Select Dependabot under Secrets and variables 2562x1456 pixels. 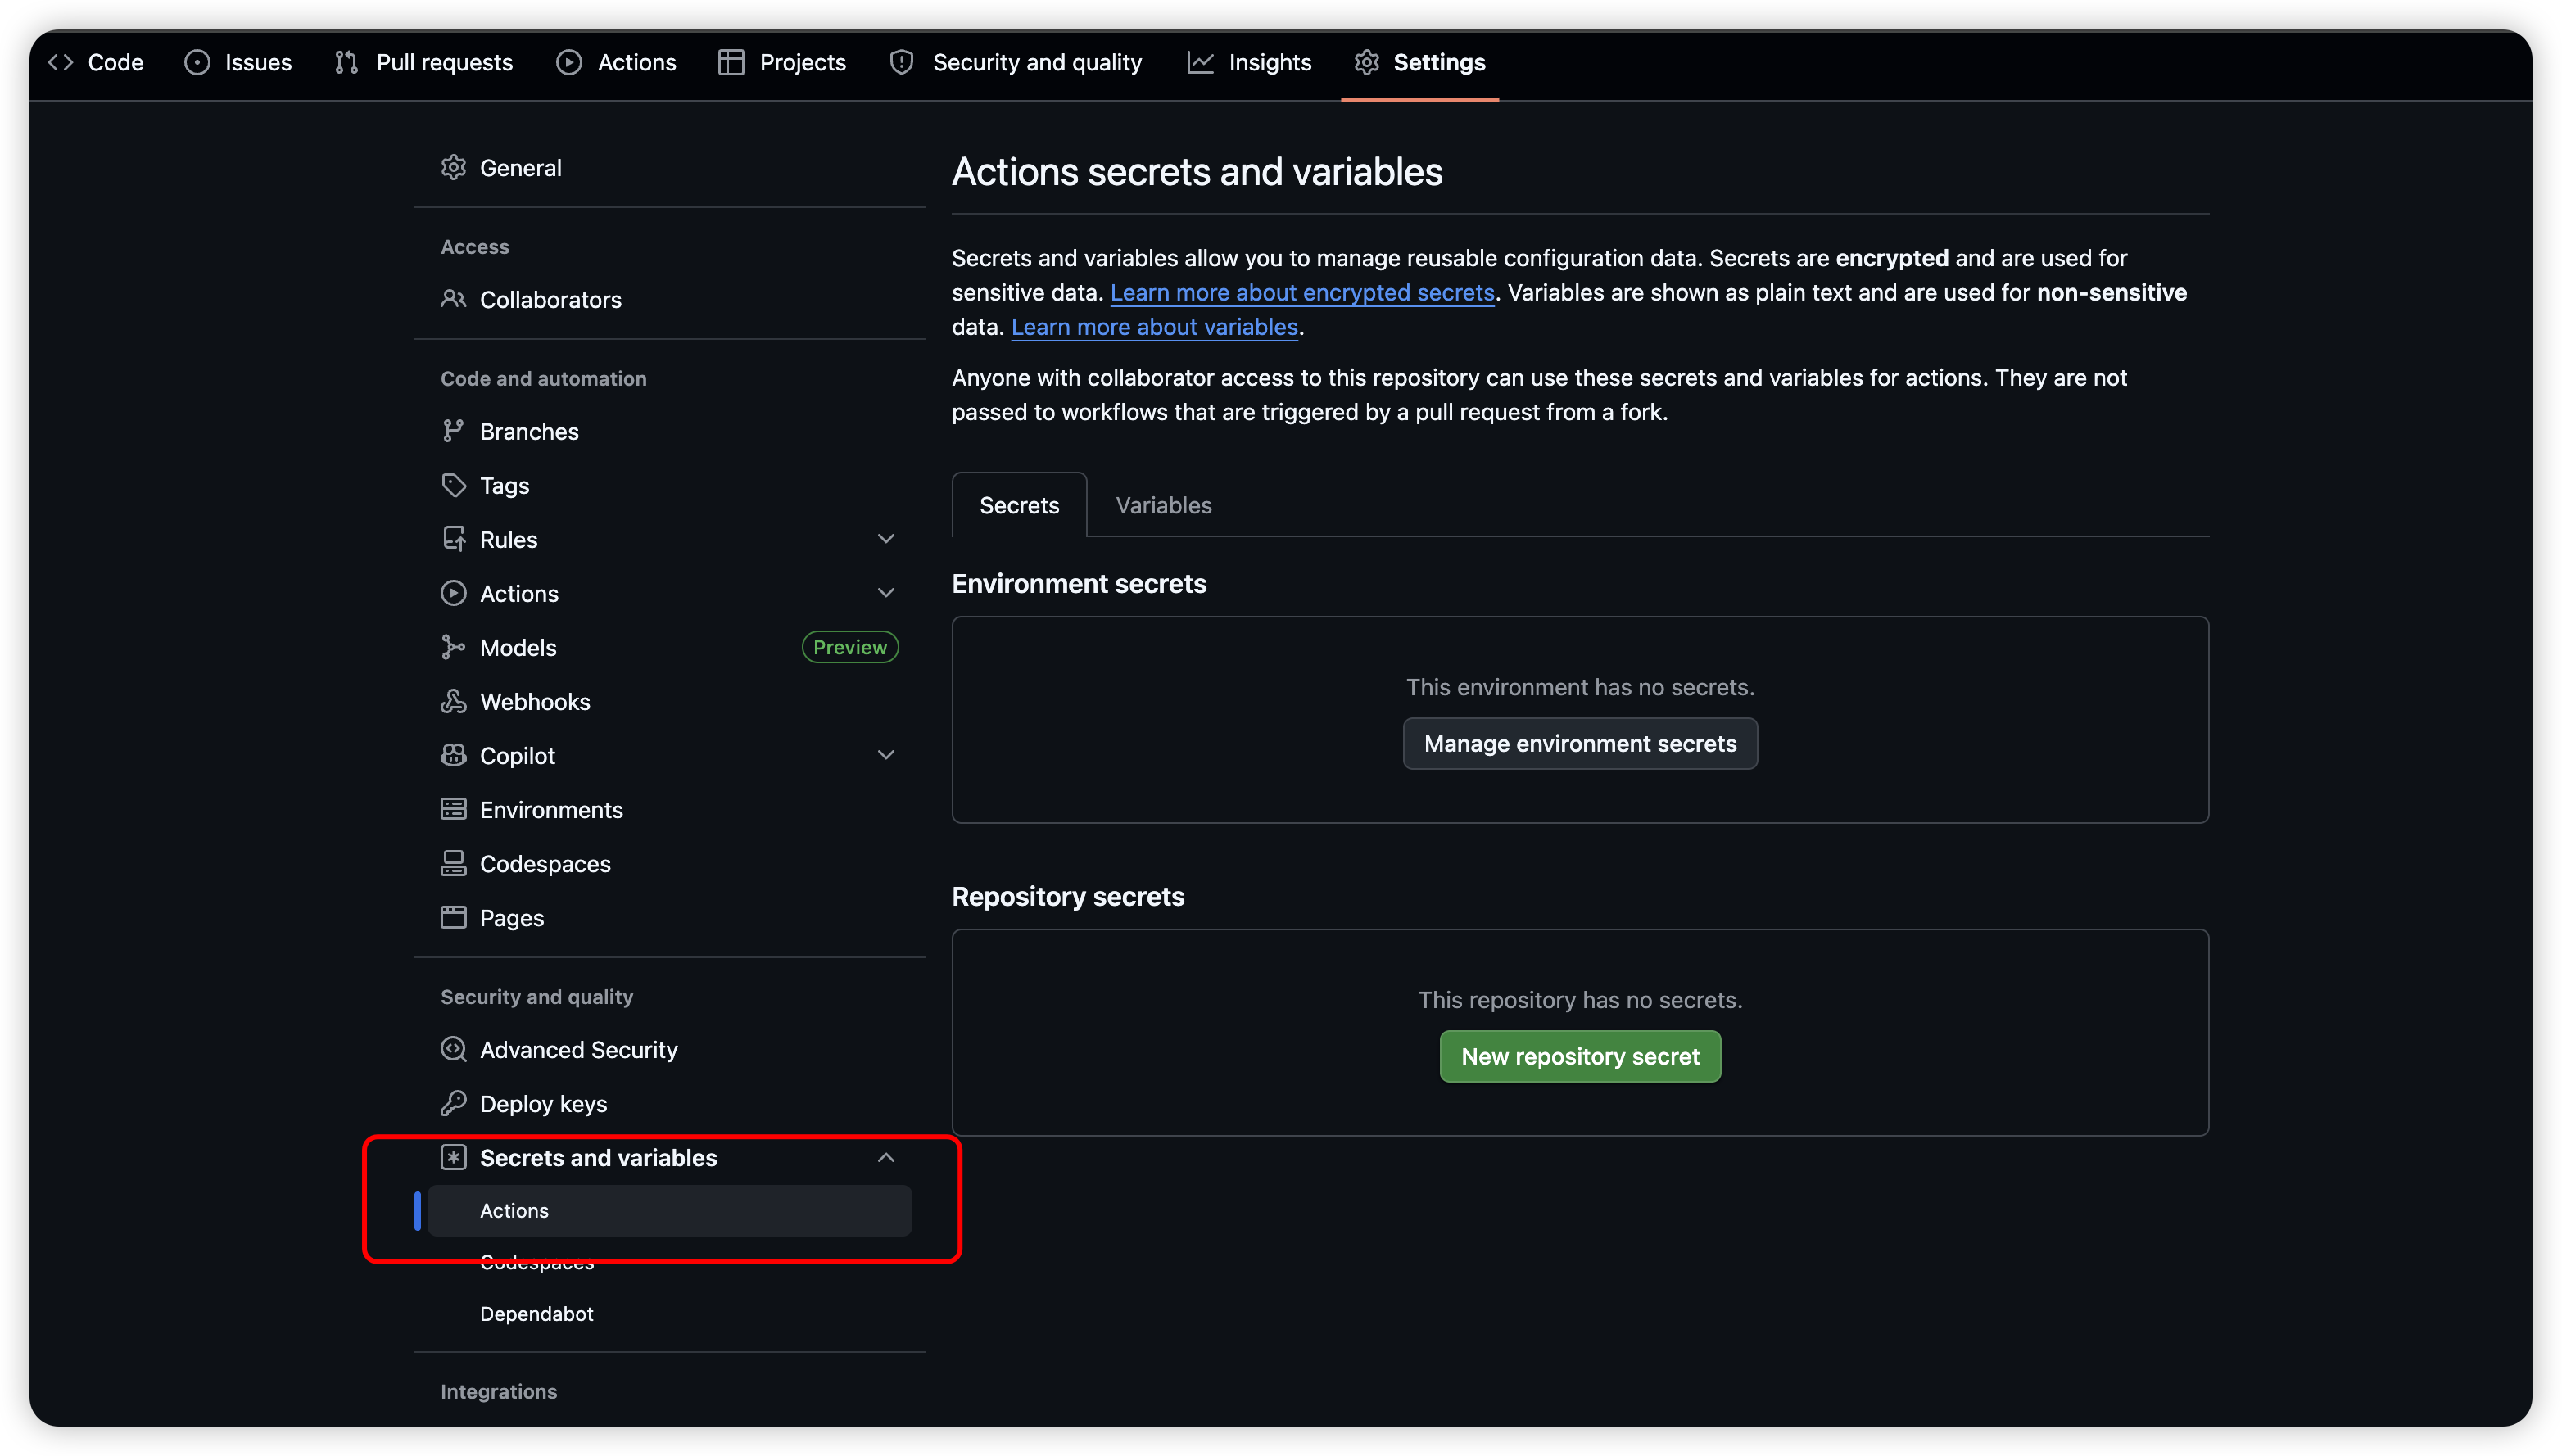click(x=536, y=1313)
